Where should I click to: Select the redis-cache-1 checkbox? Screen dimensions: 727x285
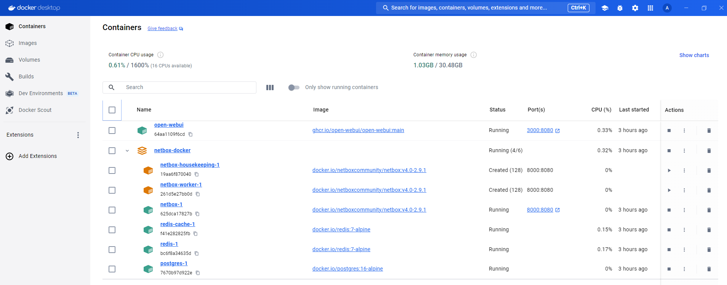coord(112,230)
